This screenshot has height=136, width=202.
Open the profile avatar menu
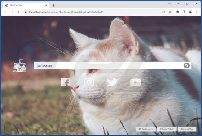point(190,12)
